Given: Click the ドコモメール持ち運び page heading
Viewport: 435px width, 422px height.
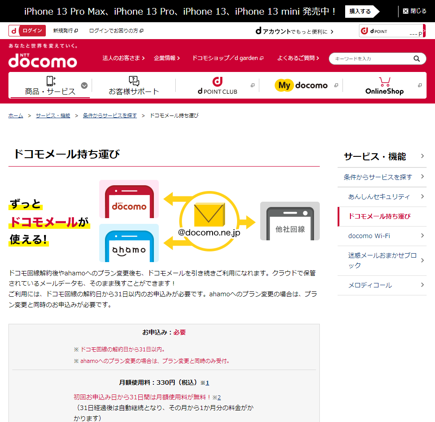Looking at the screenshot, I should [x=67, y=154].
